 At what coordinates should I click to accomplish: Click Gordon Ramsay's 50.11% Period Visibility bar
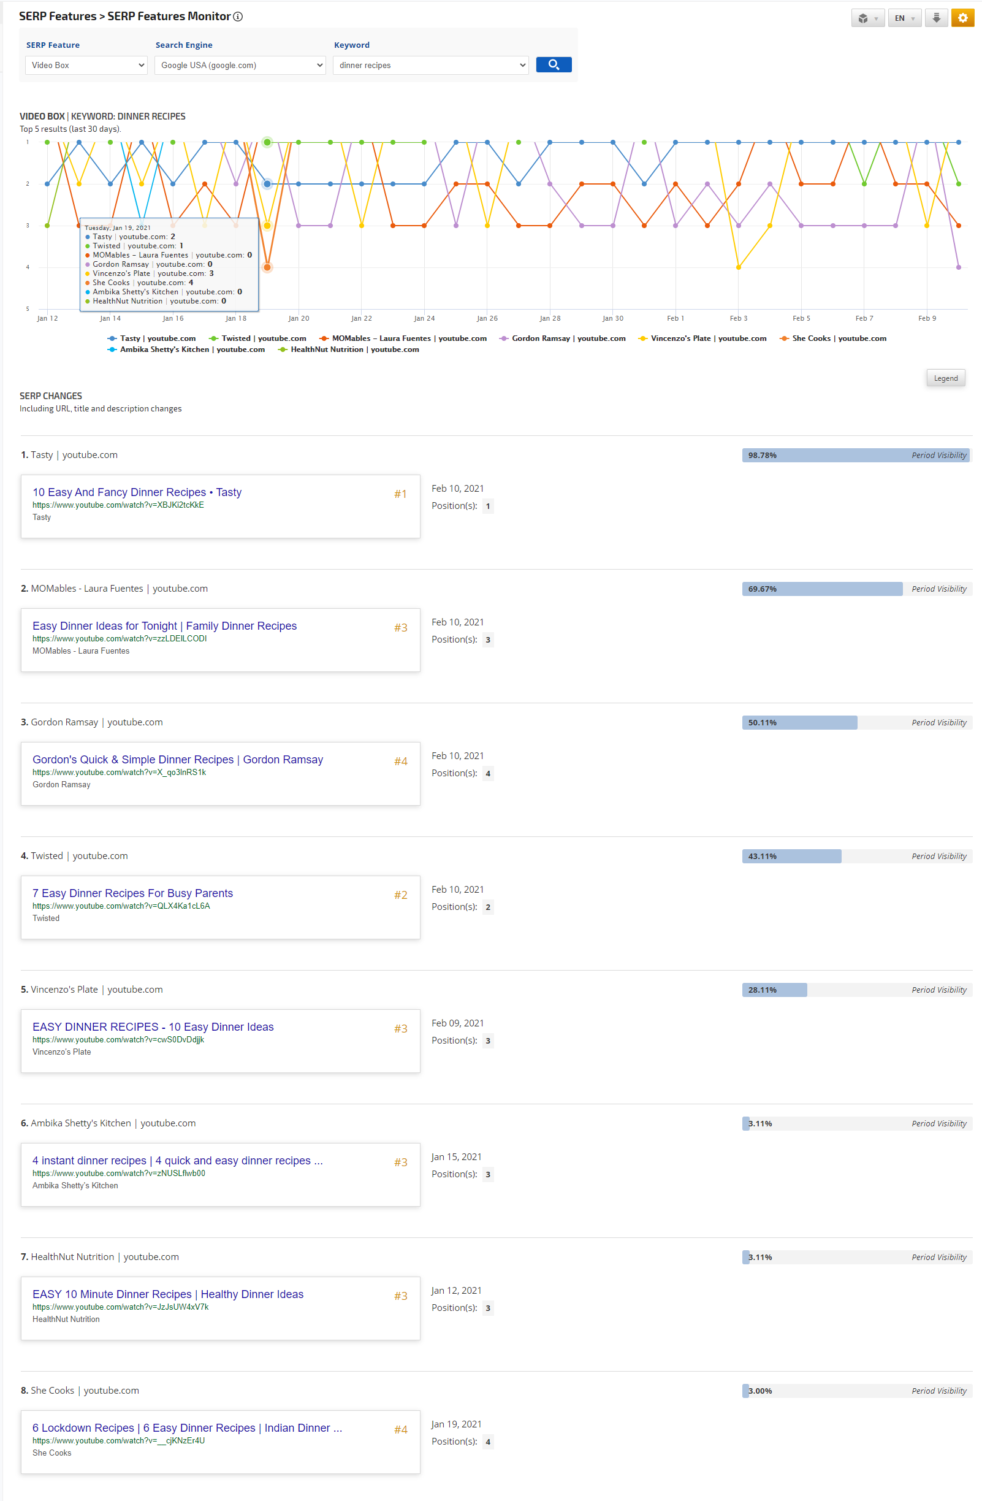[857, 723]
